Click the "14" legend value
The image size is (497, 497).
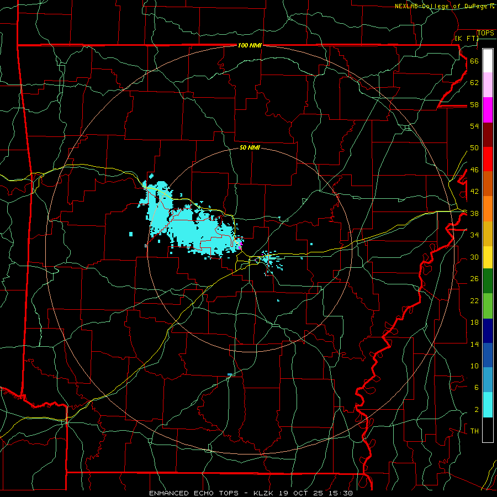click(474, 344)
